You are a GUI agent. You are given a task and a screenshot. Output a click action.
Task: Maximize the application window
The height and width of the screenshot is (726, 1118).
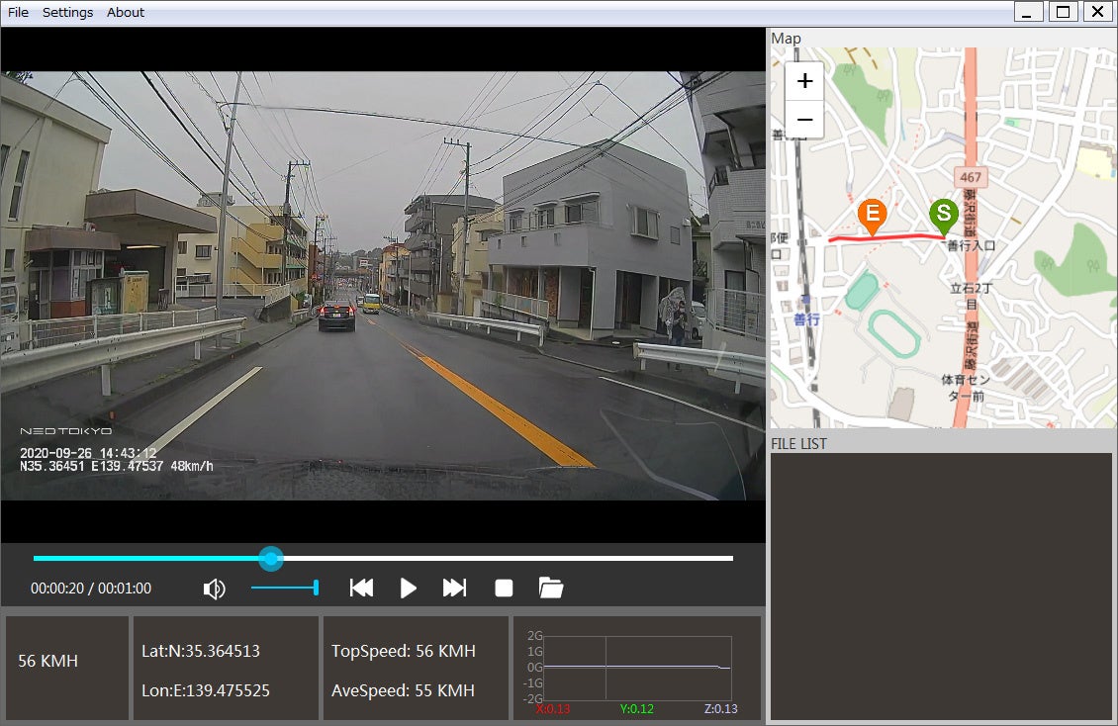tap(1063, 12)
